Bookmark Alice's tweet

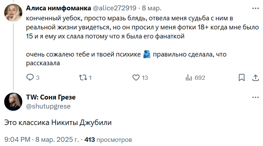tap(241, 78)
